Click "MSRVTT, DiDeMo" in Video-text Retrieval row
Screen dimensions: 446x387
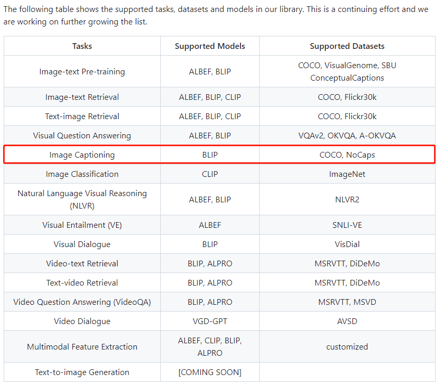coord(347,264)
